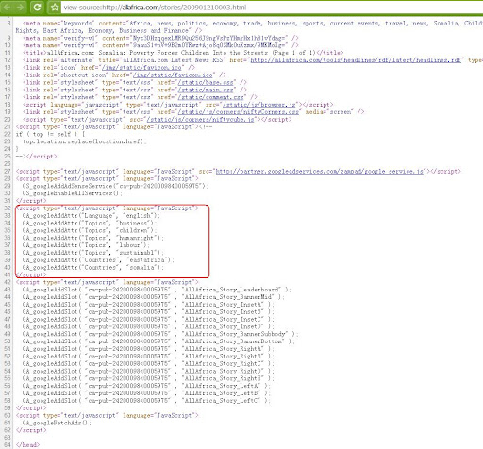Screen dimensions: 483x449
Task: Click the AllAfrica_Story_InsetB slot text
Action: (223, 311)
